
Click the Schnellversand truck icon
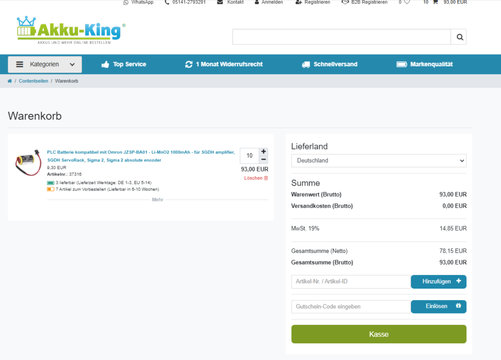tap(306, 64)
